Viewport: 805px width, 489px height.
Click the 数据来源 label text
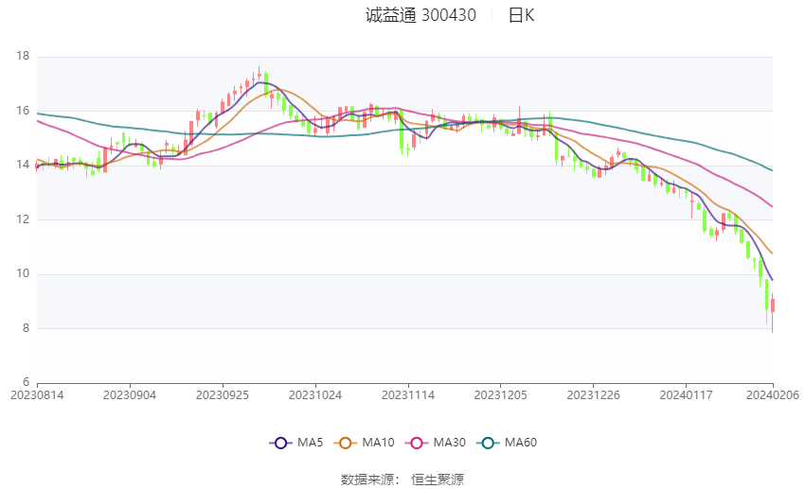click(367, 480)
